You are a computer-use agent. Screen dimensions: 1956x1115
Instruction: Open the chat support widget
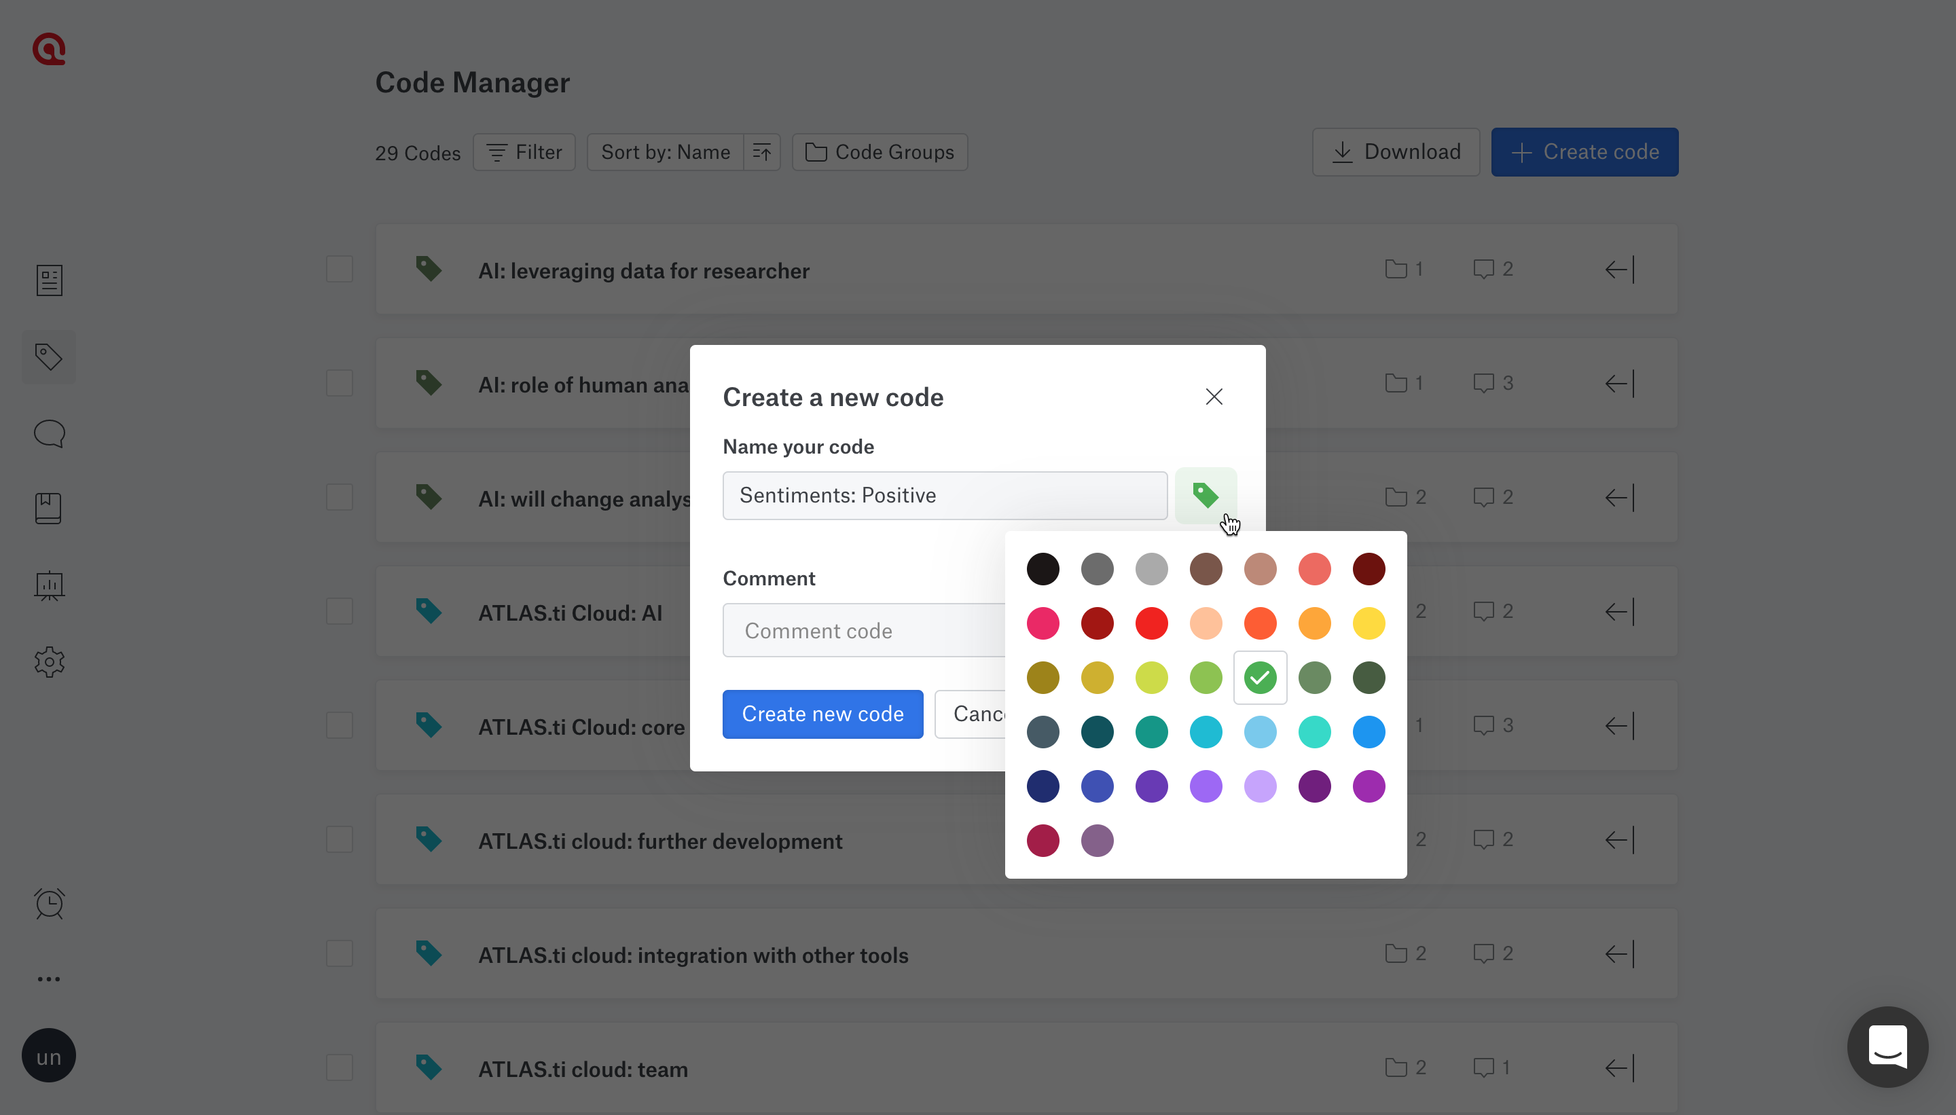1887,1046
